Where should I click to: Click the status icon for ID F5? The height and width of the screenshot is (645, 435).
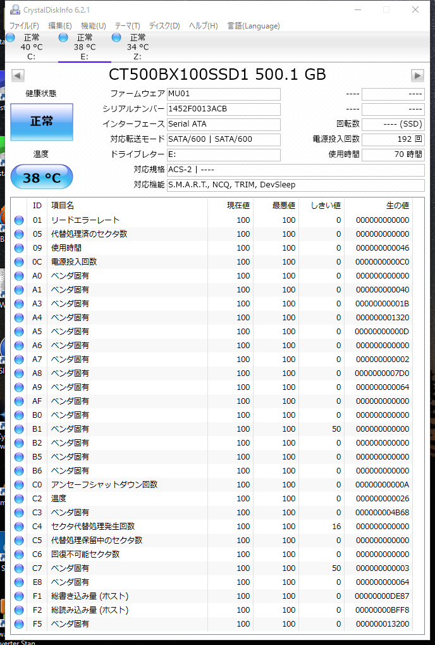pyautogui.click(x=19, y=624)
